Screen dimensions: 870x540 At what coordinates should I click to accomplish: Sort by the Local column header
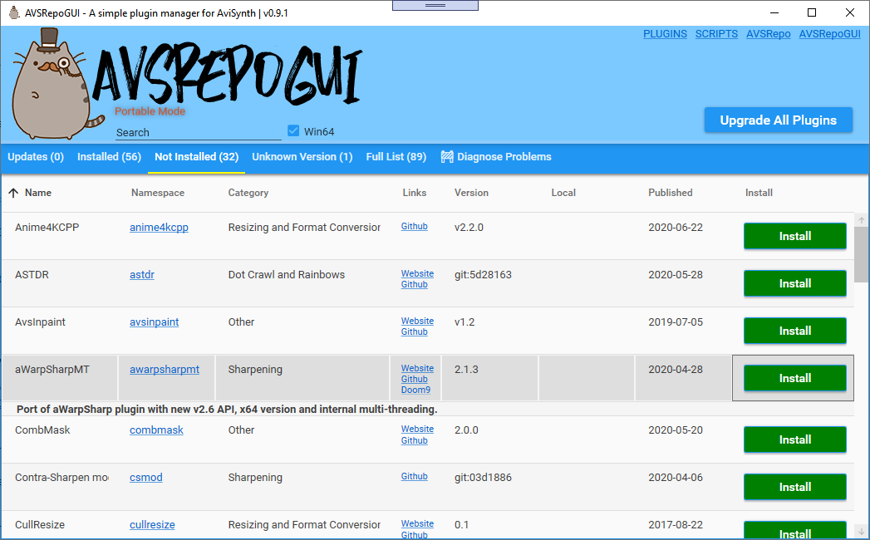click(x=563, y=193)
